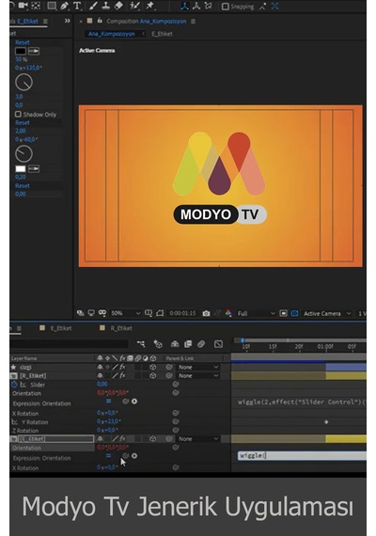Choose the World Axis mode icon
Screen dimensions: 376x536
(x=196, y=6)
